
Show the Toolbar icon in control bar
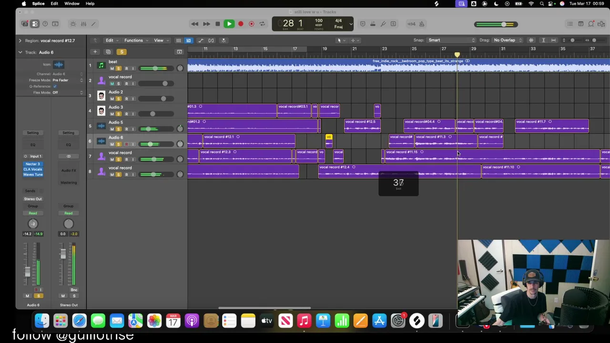tap(55, 24)
